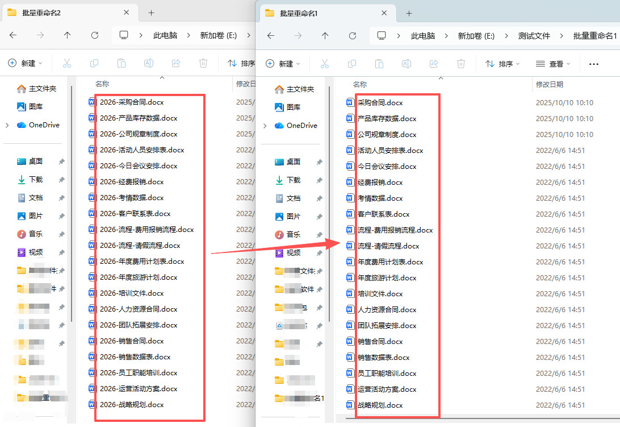620x427 pixels.
Task: Select file 采购合同.docx in 批量重命名1
Action: (x=380, y=102)
